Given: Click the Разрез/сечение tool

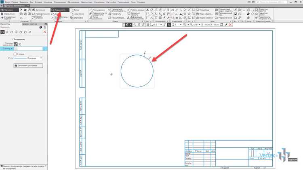Looking at the screenshot, I should 223,18.
